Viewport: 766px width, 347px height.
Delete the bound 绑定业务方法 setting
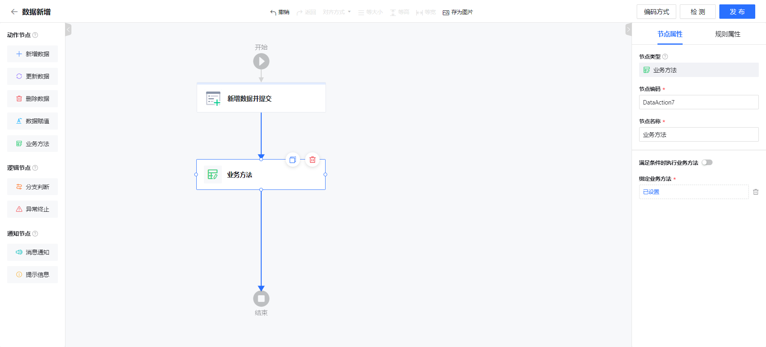point(756,192)
